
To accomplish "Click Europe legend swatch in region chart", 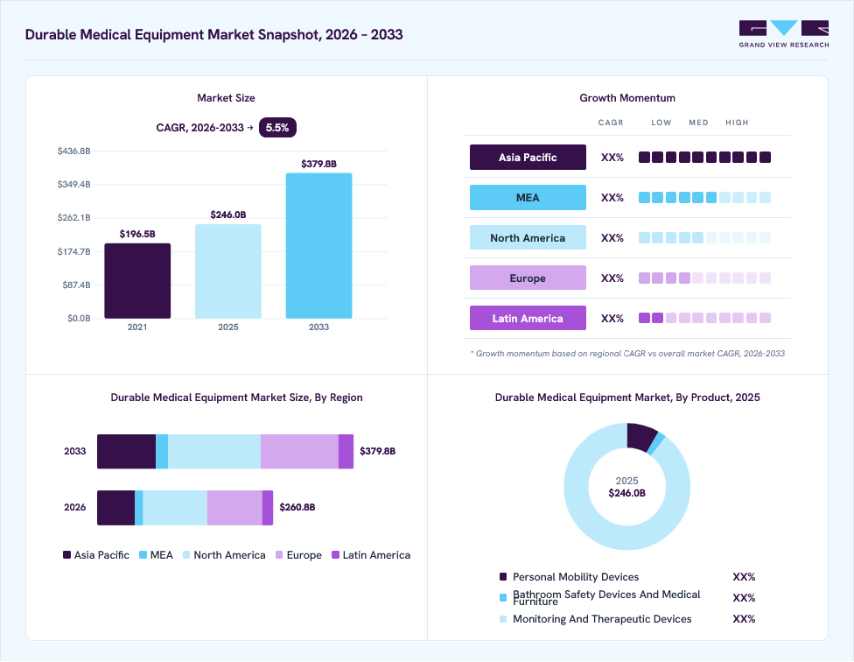I will (279, 555).
